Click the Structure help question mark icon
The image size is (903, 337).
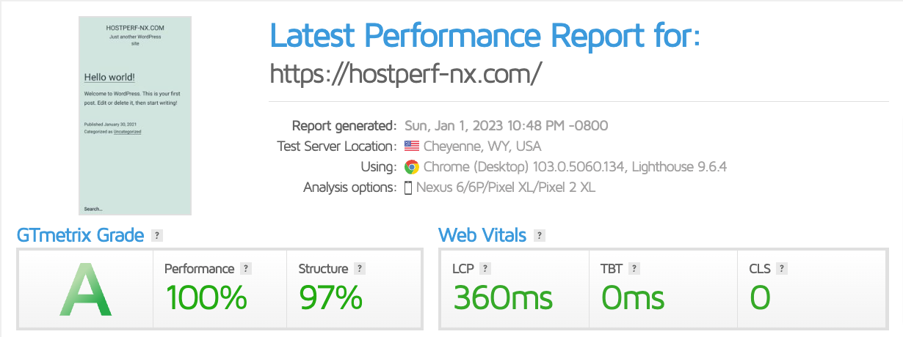(359, 269)
